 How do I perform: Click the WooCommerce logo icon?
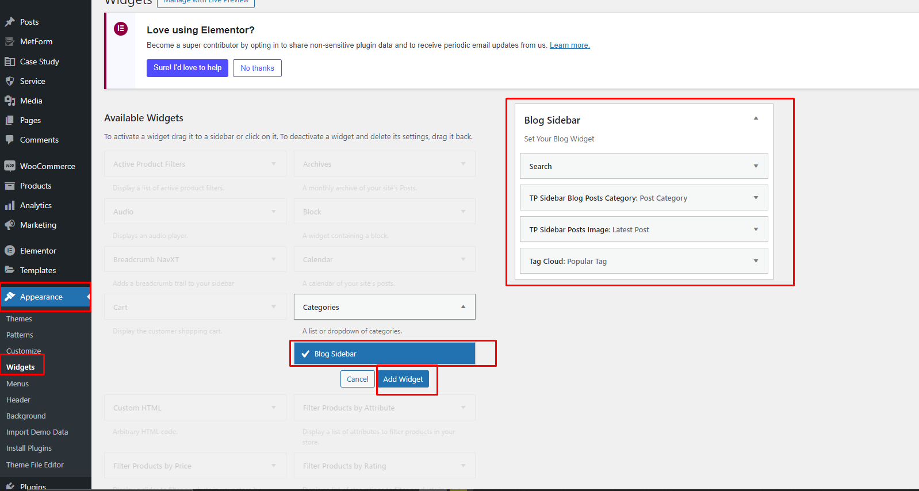click(x=10, y=166)
